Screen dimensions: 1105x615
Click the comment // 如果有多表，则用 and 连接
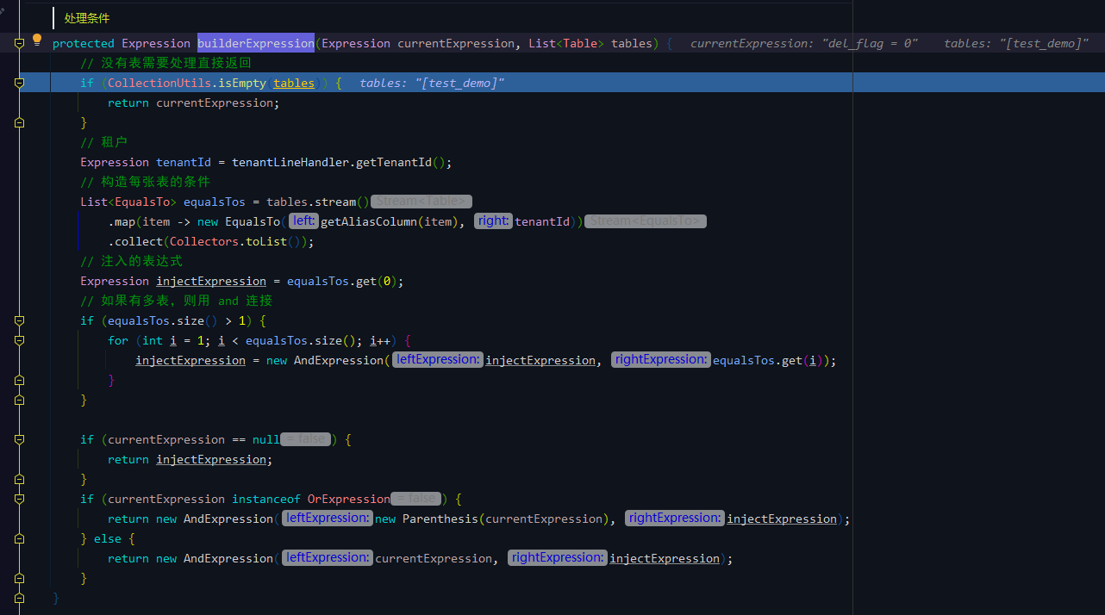coord(177,301)
